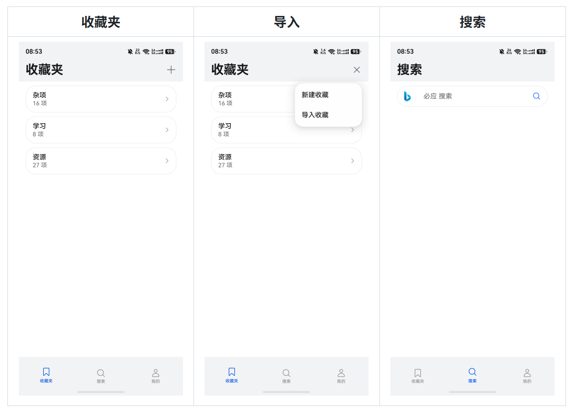Screen dimensions: 570x410
Task: Tap 我的 profile tab in 导入 panel
Action: pos(341,376)
